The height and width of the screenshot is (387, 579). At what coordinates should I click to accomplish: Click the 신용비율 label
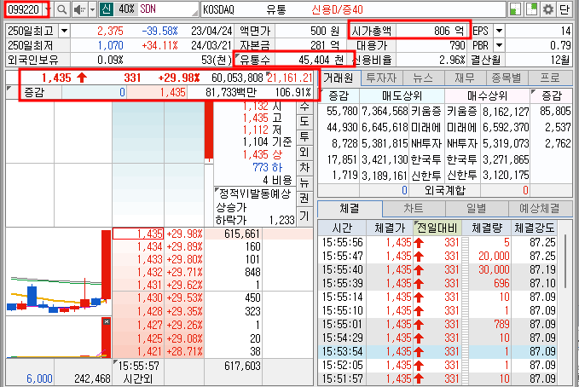372,60
